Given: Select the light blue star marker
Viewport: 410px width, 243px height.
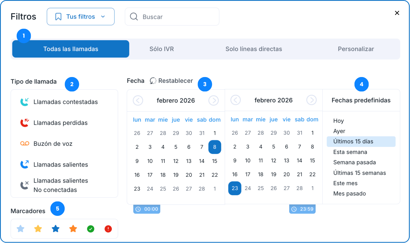Looking at the screenshot, I should click(21, 229).
